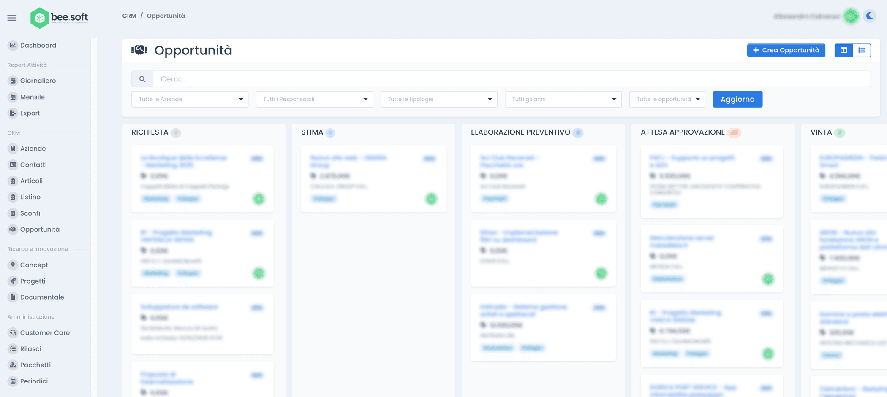The image size is (887, 397).
Task: Open the Tutti gli anni dropdown
Action: click(x=563, y=99)
